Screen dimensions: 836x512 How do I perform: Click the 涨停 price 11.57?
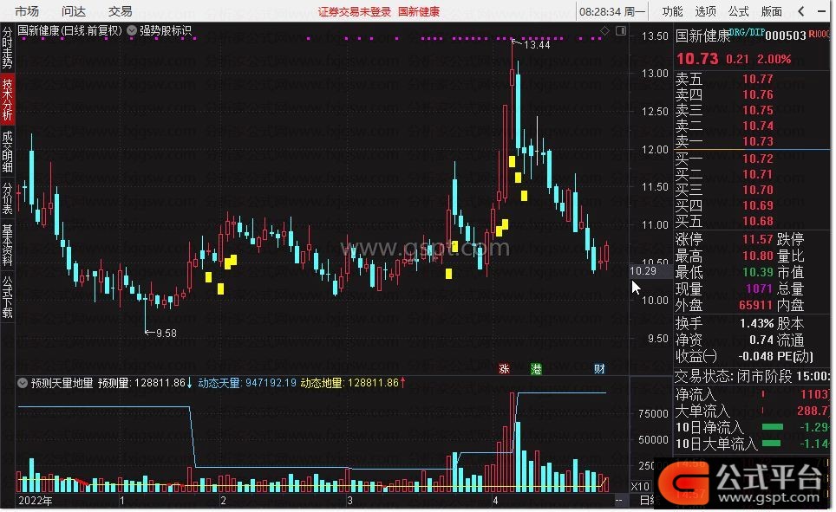click(758, 239)
